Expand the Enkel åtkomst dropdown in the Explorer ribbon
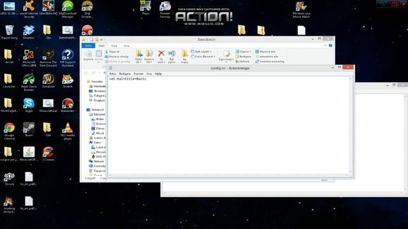Screen dimensions: 408x229 [203, 57]
